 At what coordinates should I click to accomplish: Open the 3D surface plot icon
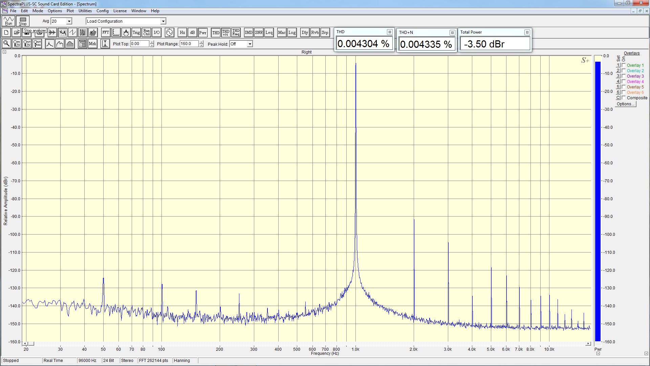(x=93, y=33)
